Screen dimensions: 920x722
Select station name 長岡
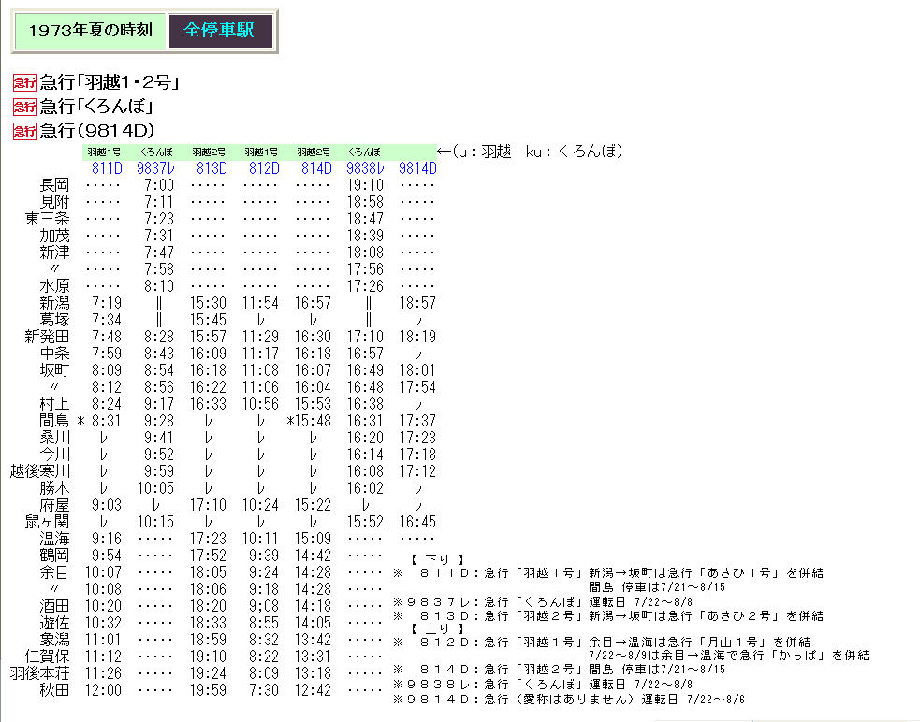pyautogui.click(x=54, y=185)
